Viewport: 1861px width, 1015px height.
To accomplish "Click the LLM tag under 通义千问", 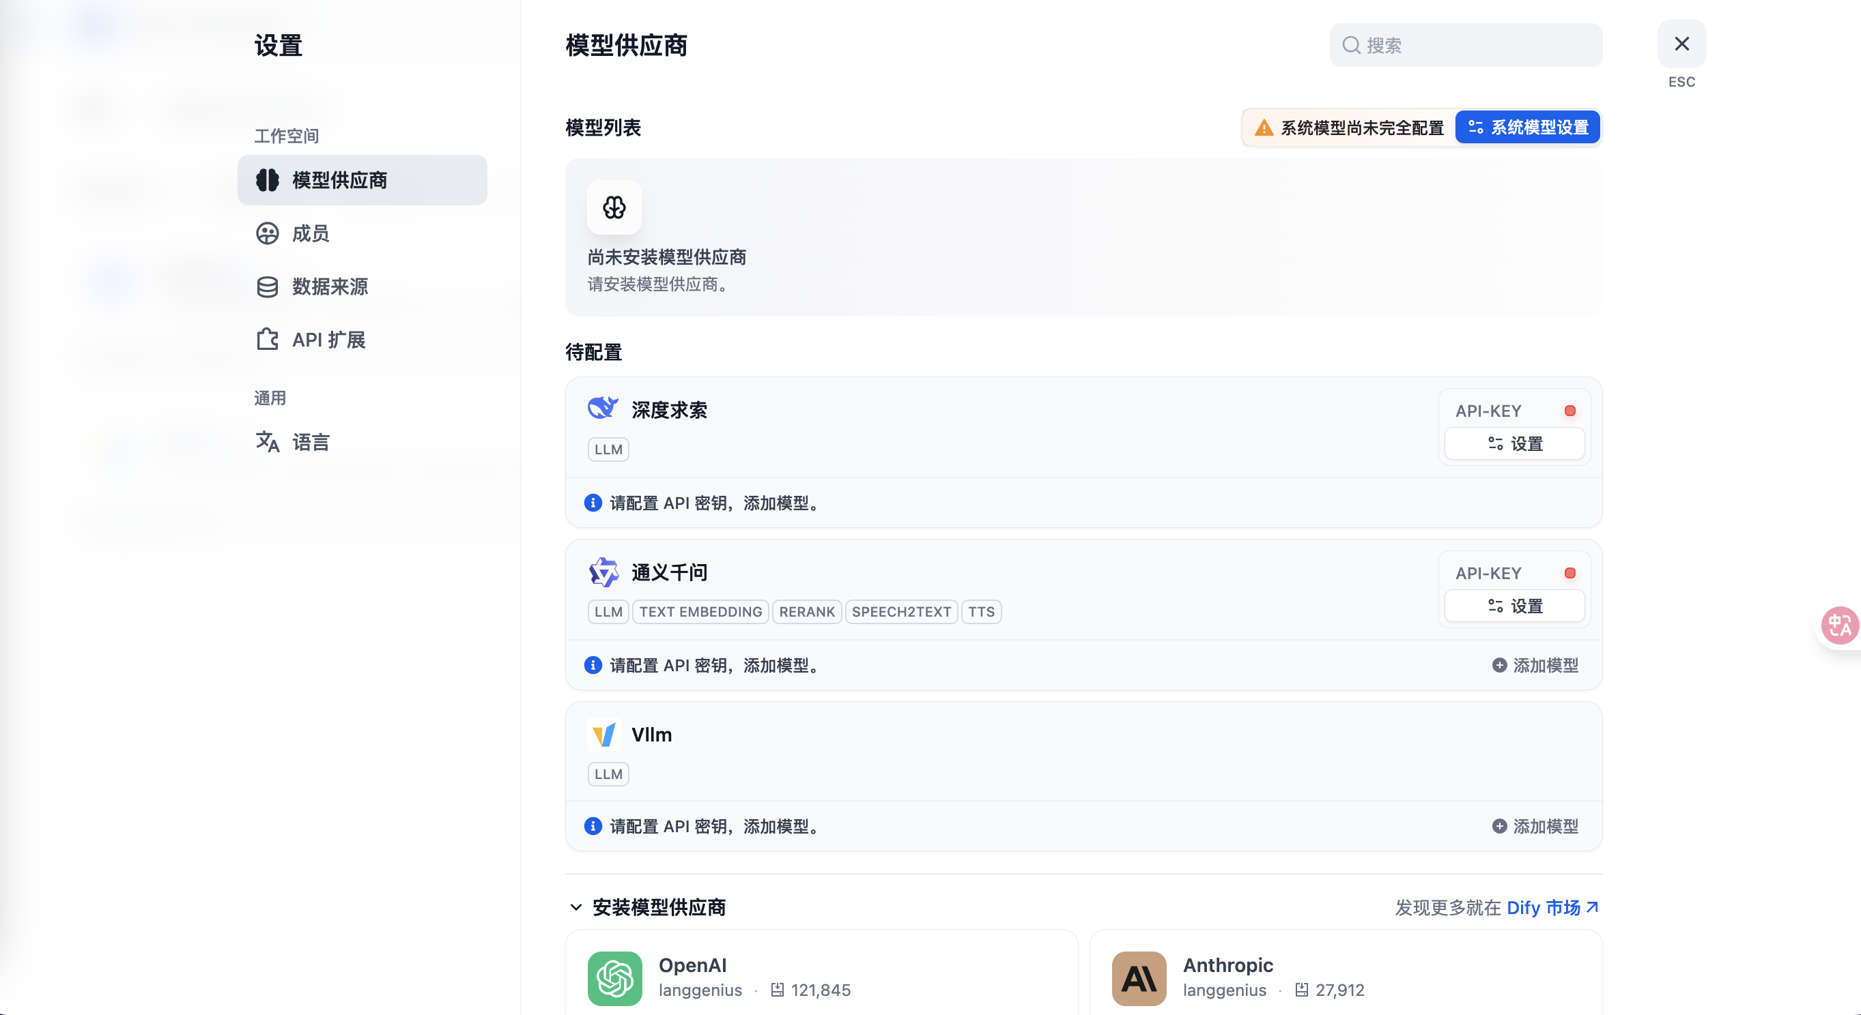I will (608, 611).
